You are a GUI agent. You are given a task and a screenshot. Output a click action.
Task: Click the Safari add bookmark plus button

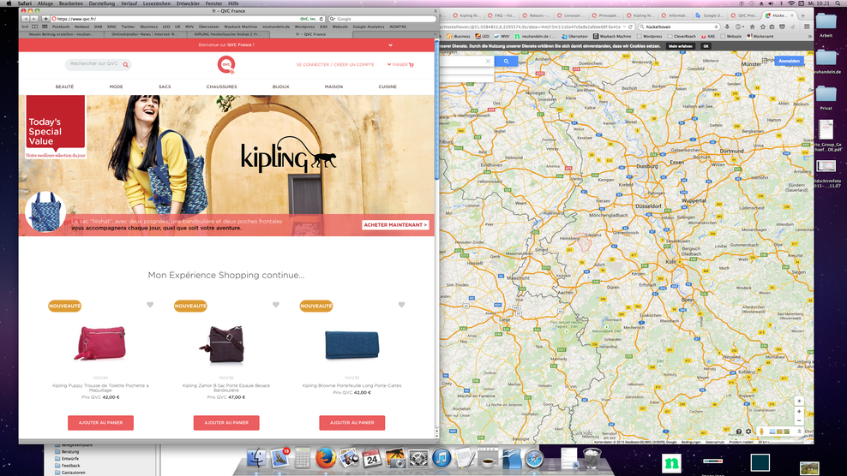click(x=45, y=18)
